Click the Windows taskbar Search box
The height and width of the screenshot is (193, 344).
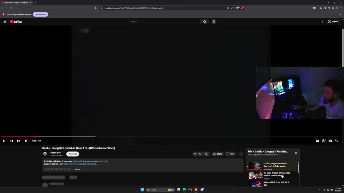pyautogui.click(x=161, y=190)
